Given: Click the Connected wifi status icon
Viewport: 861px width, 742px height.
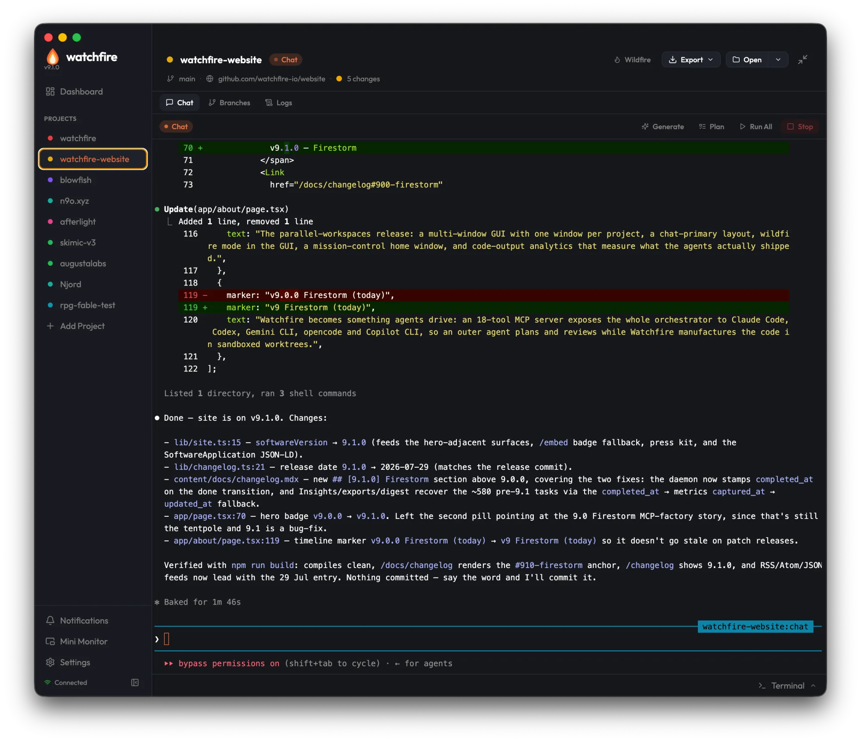Looking at the screenshot, I should click(x=48, y=683).
